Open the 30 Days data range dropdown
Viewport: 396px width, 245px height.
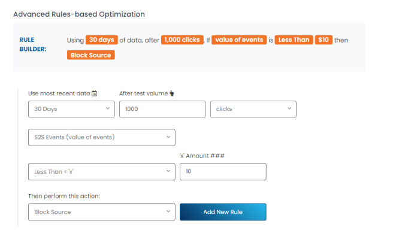point(71,109)
